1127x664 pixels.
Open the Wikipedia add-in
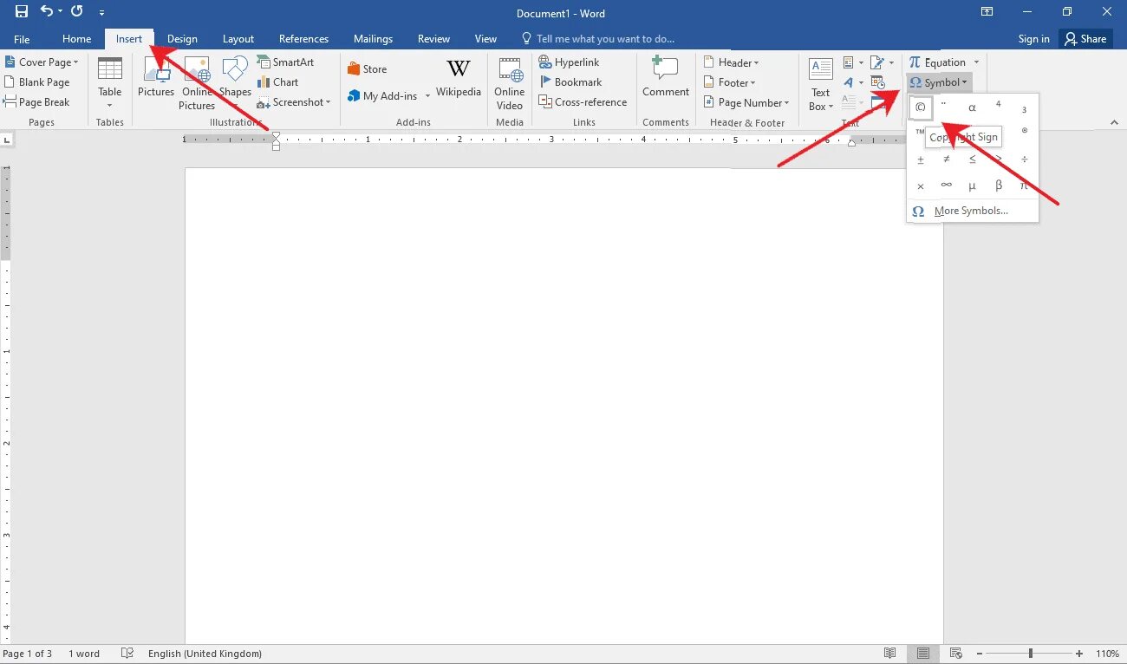[x=459, y=77]
